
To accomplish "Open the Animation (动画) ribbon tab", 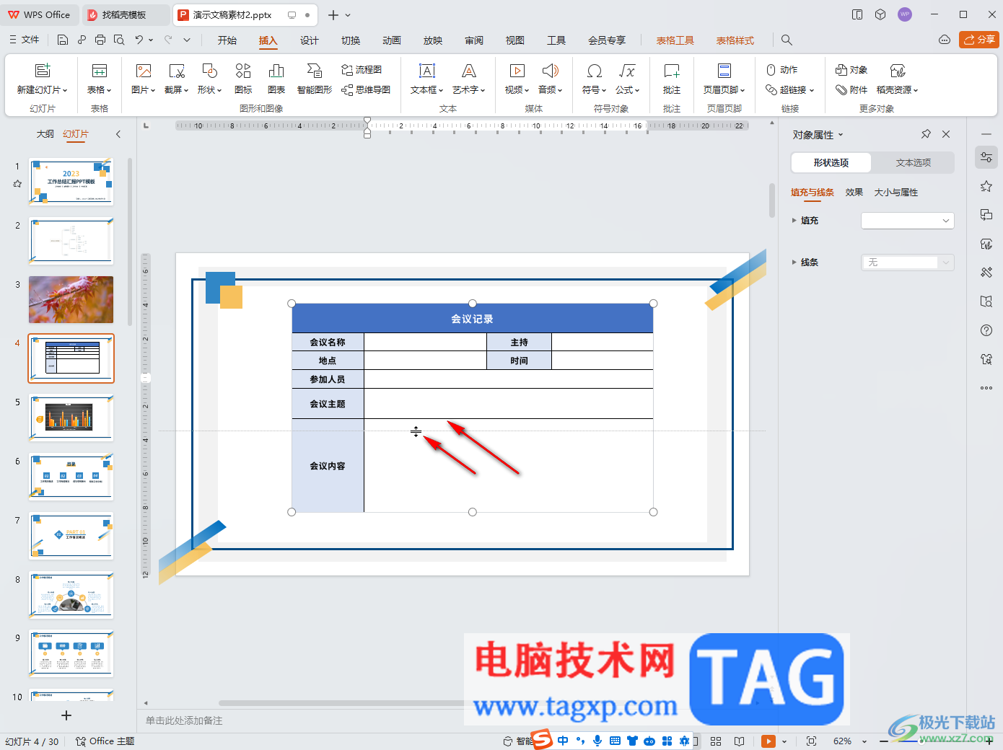I will [x=392, y=40].
